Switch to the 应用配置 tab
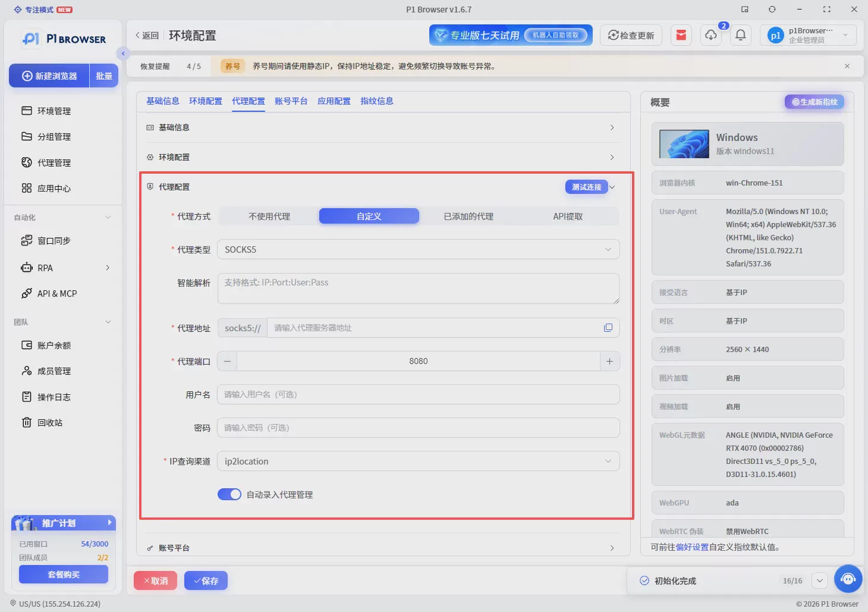This screenshot has width=868, height=612. pos(334,101)
